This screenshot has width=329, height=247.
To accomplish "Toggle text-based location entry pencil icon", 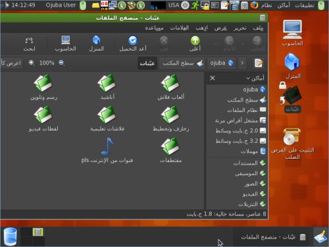I will (259, 63).
